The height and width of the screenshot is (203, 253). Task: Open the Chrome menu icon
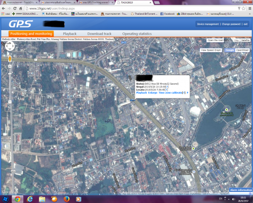coord(250,8)
